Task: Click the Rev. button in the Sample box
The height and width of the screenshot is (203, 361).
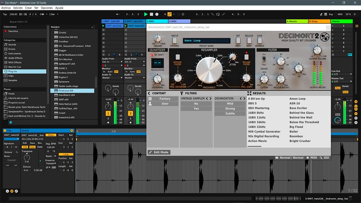Action: [40, 143]
